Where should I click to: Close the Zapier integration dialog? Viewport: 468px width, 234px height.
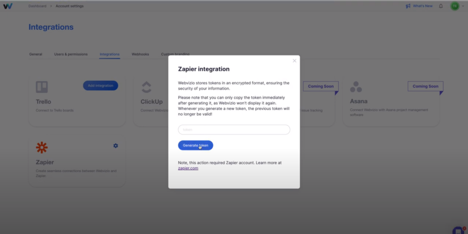click(294, 61)
